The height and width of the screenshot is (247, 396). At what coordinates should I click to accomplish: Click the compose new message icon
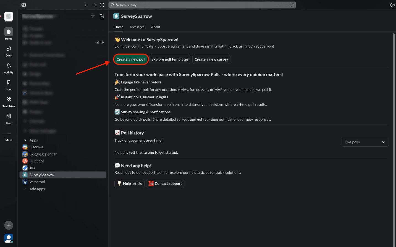(x=102, y=16)
